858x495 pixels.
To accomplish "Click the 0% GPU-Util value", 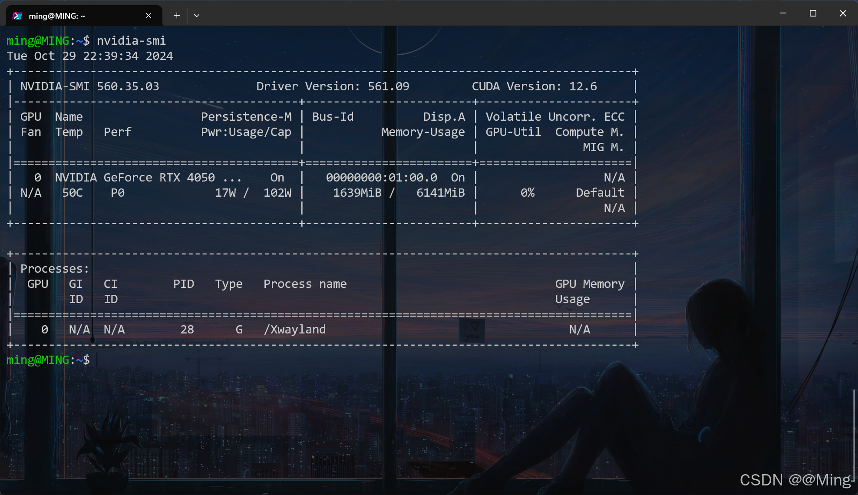I will pyautogui.click(x=527, y=192).
